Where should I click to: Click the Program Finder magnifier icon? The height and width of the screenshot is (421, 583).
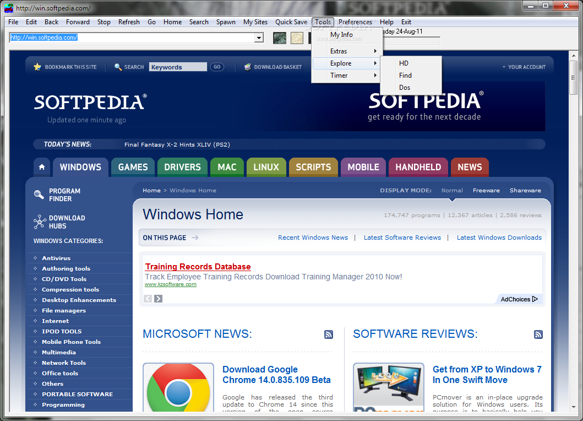pyautogui.click(x=39, y=195)
